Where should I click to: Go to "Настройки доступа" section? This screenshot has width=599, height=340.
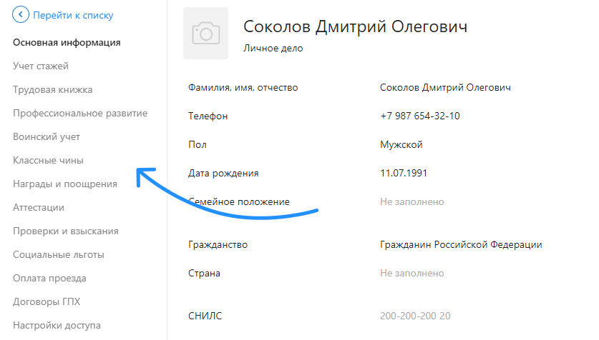click(57, 326)
